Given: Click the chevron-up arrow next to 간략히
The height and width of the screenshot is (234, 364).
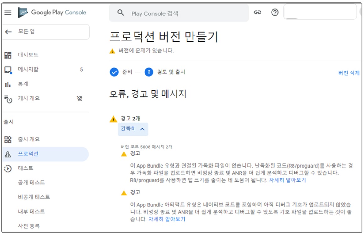Looking at the screenshot, I should [142, 129].
